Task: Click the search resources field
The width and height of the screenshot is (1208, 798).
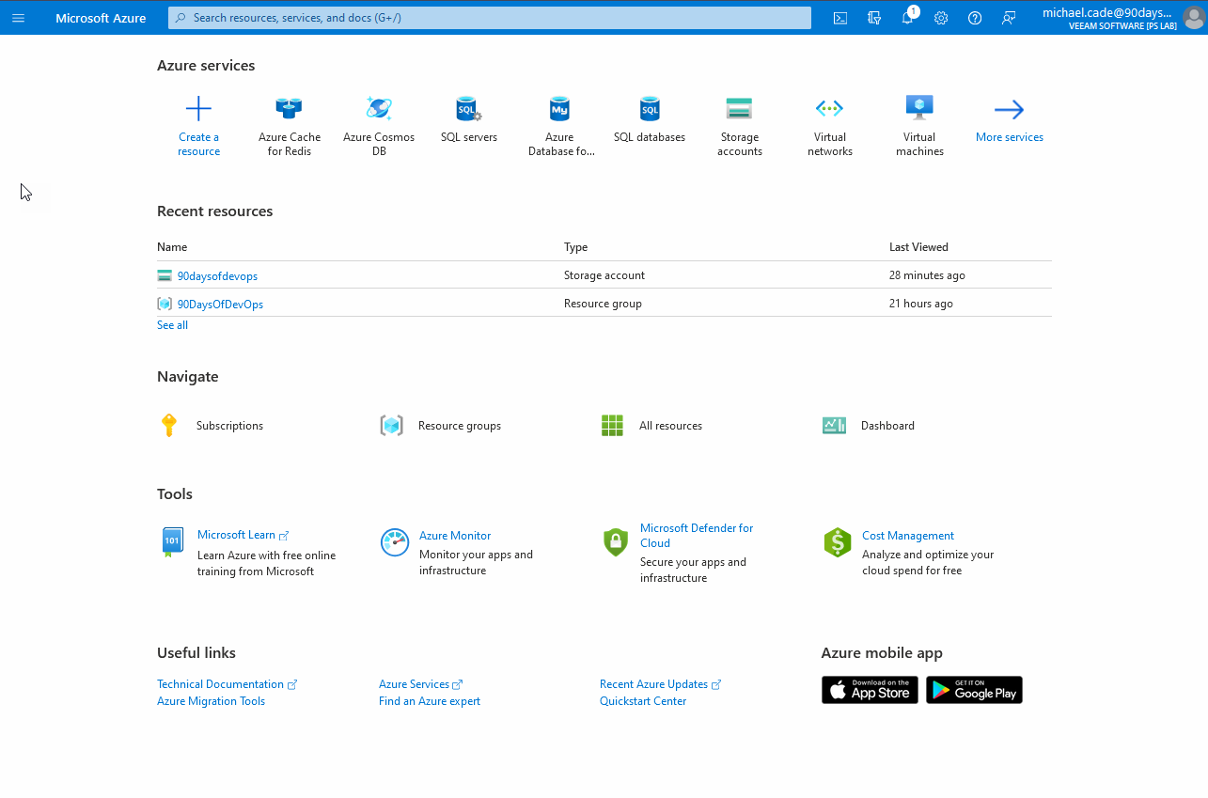Action: (x=489, y=17)
